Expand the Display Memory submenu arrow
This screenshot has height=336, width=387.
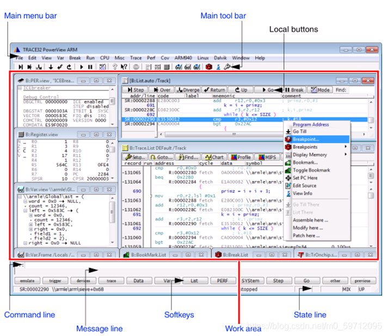(346, 154)
